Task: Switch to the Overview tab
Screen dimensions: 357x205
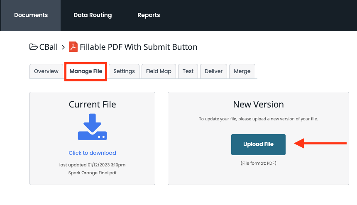Action: point(46,71)
